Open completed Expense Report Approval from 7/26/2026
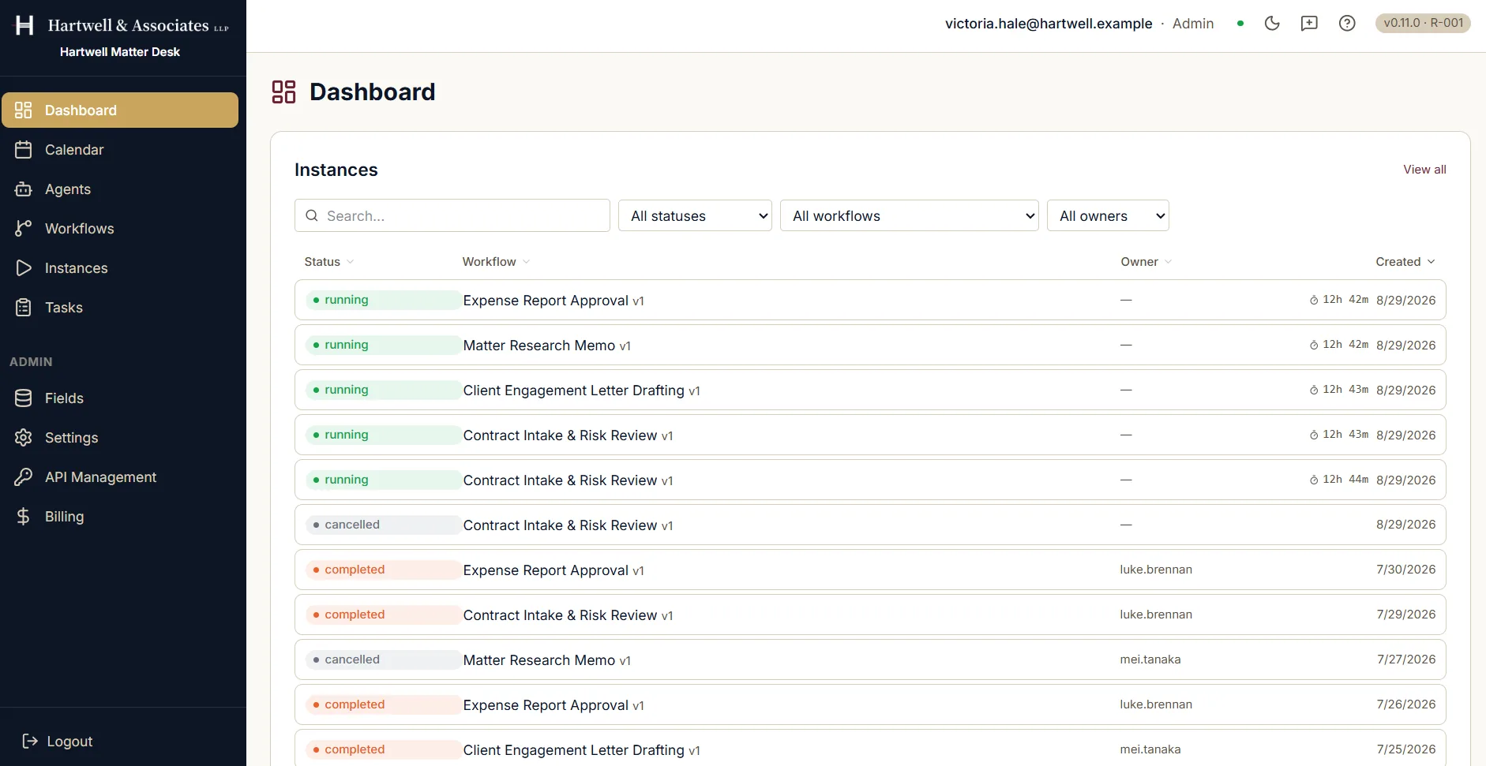1486x766 pixels. (870, 704)
